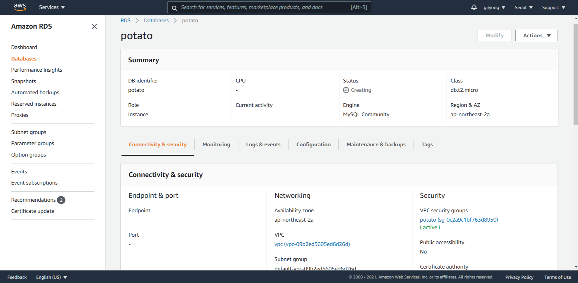The width and height of the screenshot is (578, 283).
Task: Open the Configuration tab
Action: click(313, 145)
